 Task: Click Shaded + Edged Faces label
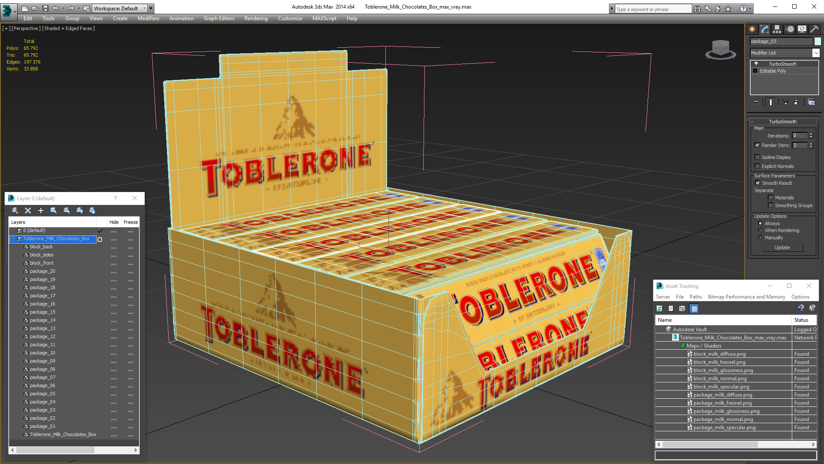tap(69, 28)
